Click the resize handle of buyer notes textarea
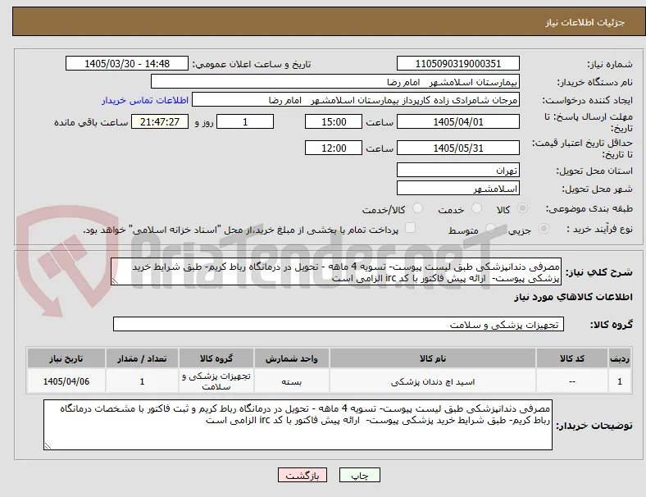The height and width of the screenshot is (497, 646). tap(48, 445)
